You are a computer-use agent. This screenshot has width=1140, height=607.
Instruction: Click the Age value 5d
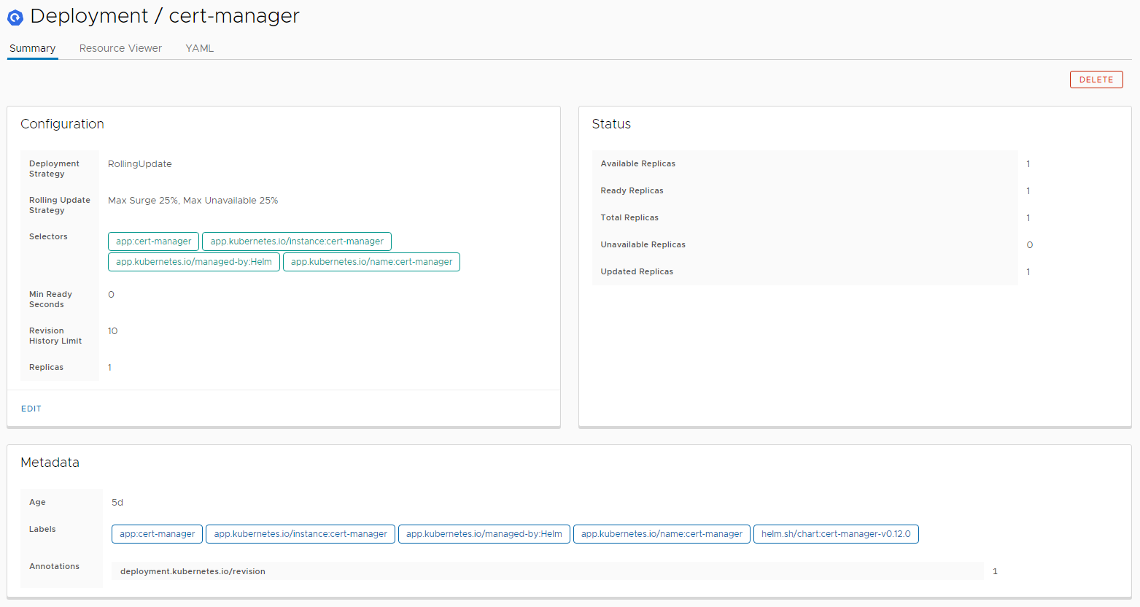117,503
